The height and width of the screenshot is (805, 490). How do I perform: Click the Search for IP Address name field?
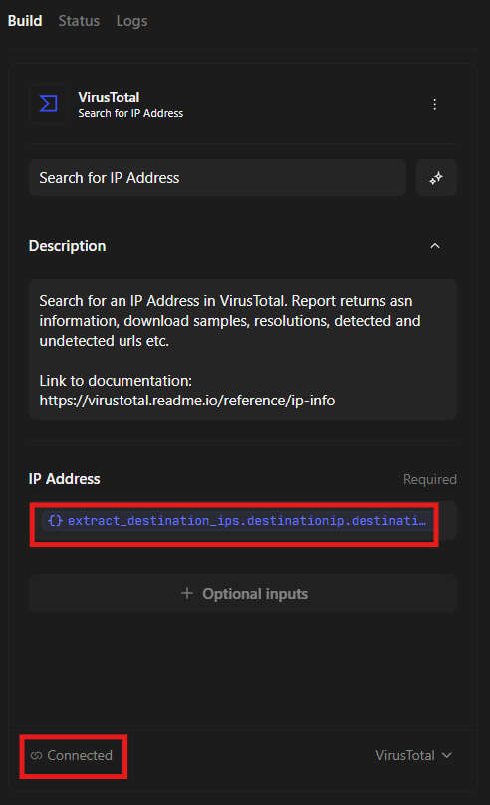click(x=217, y=178)
